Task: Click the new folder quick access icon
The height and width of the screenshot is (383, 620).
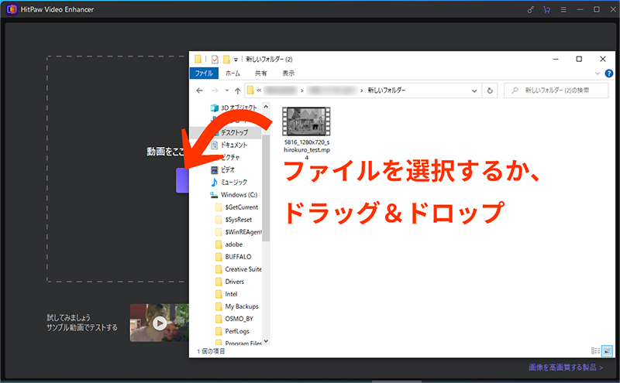Action: tap(226, 60)
